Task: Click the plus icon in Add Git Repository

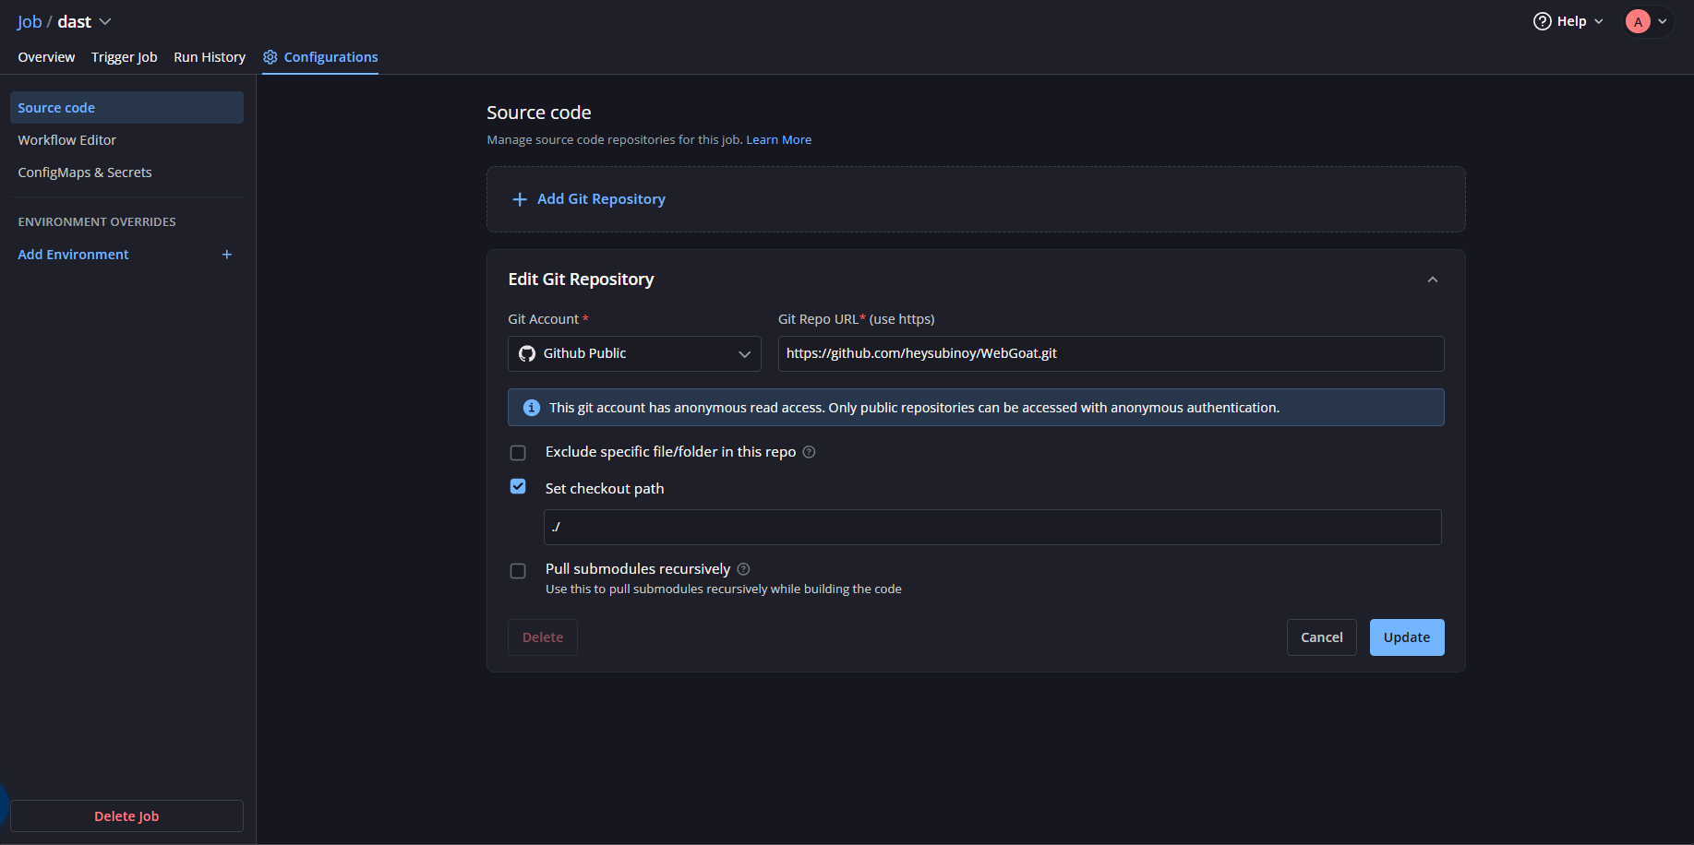Action: (520, 199)
